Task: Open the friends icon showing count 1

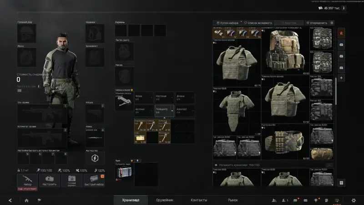Action: point(285,200)
